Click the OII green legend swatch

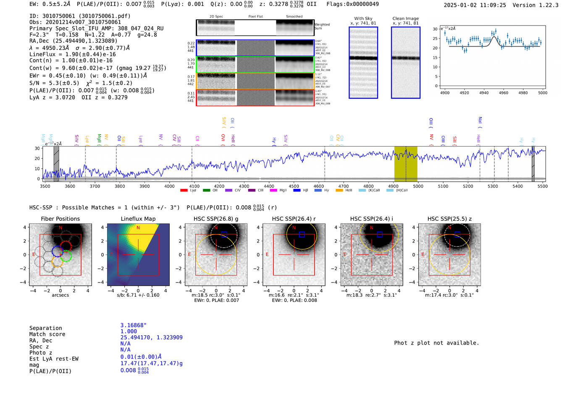tap(206, 190)
